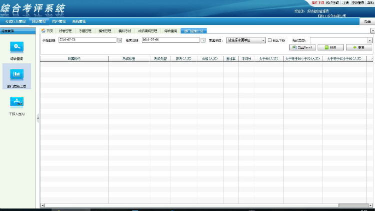Switch to the 考题管理 tab
The width and height of the screenshot is (375, 211).
(85, 31)
